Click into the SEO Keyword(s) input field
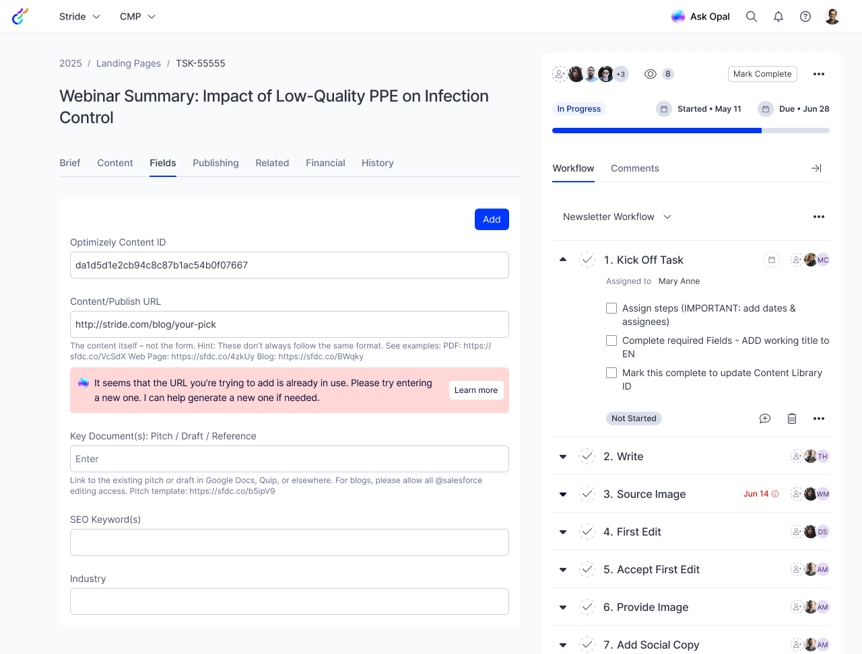Viewport: 862px width, 654px height. coord(290,542)
